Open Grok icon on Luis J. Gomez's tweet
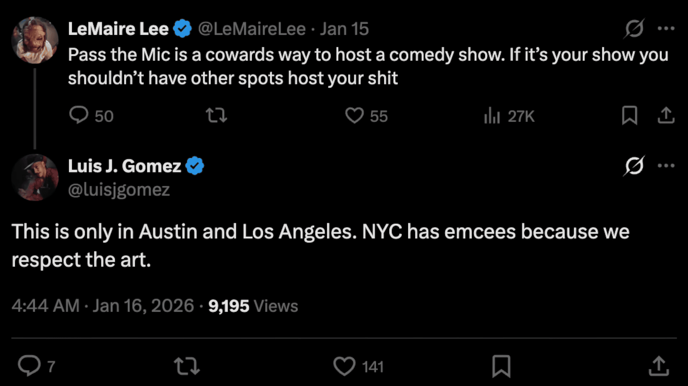688x386 pixels. pyautogui.click(x=634, y=166)
